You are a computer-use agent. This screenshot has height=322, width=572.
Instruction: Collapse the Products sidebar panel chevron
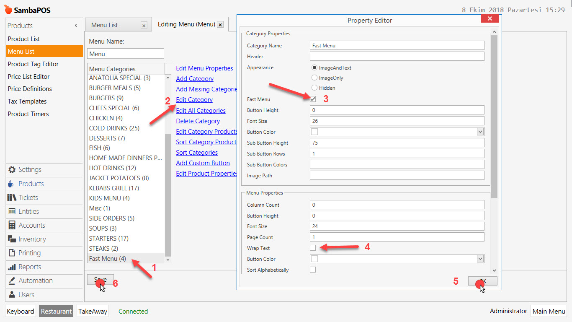click(76, 26)
